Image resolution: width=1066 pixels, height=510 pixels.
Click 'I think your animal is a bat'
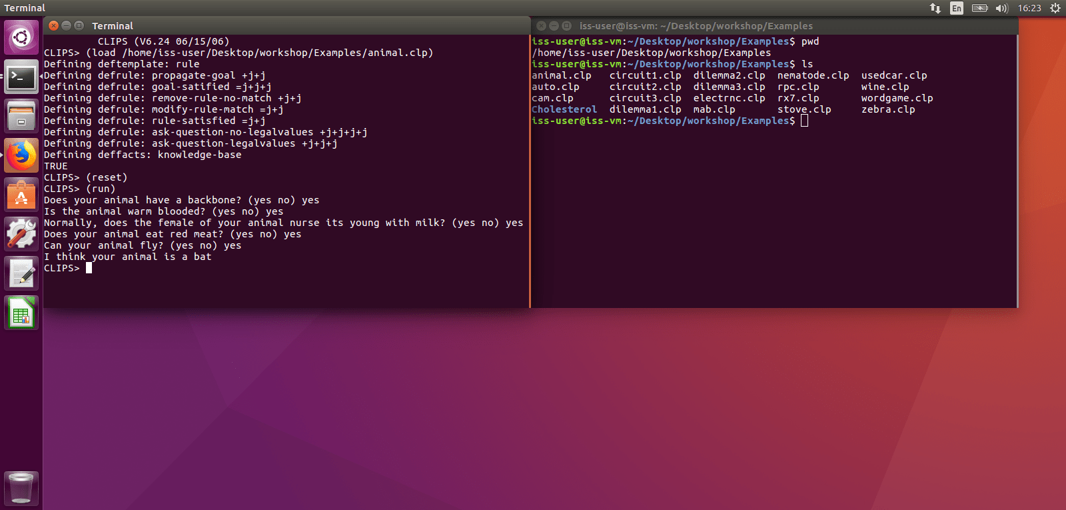(x=128, y=257)
